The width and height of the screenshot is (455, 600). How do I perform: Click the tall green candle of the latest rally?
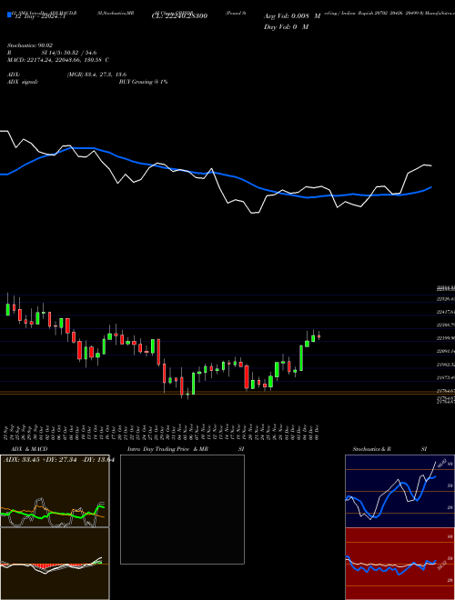pyautogui.click(x=301, y=358)
